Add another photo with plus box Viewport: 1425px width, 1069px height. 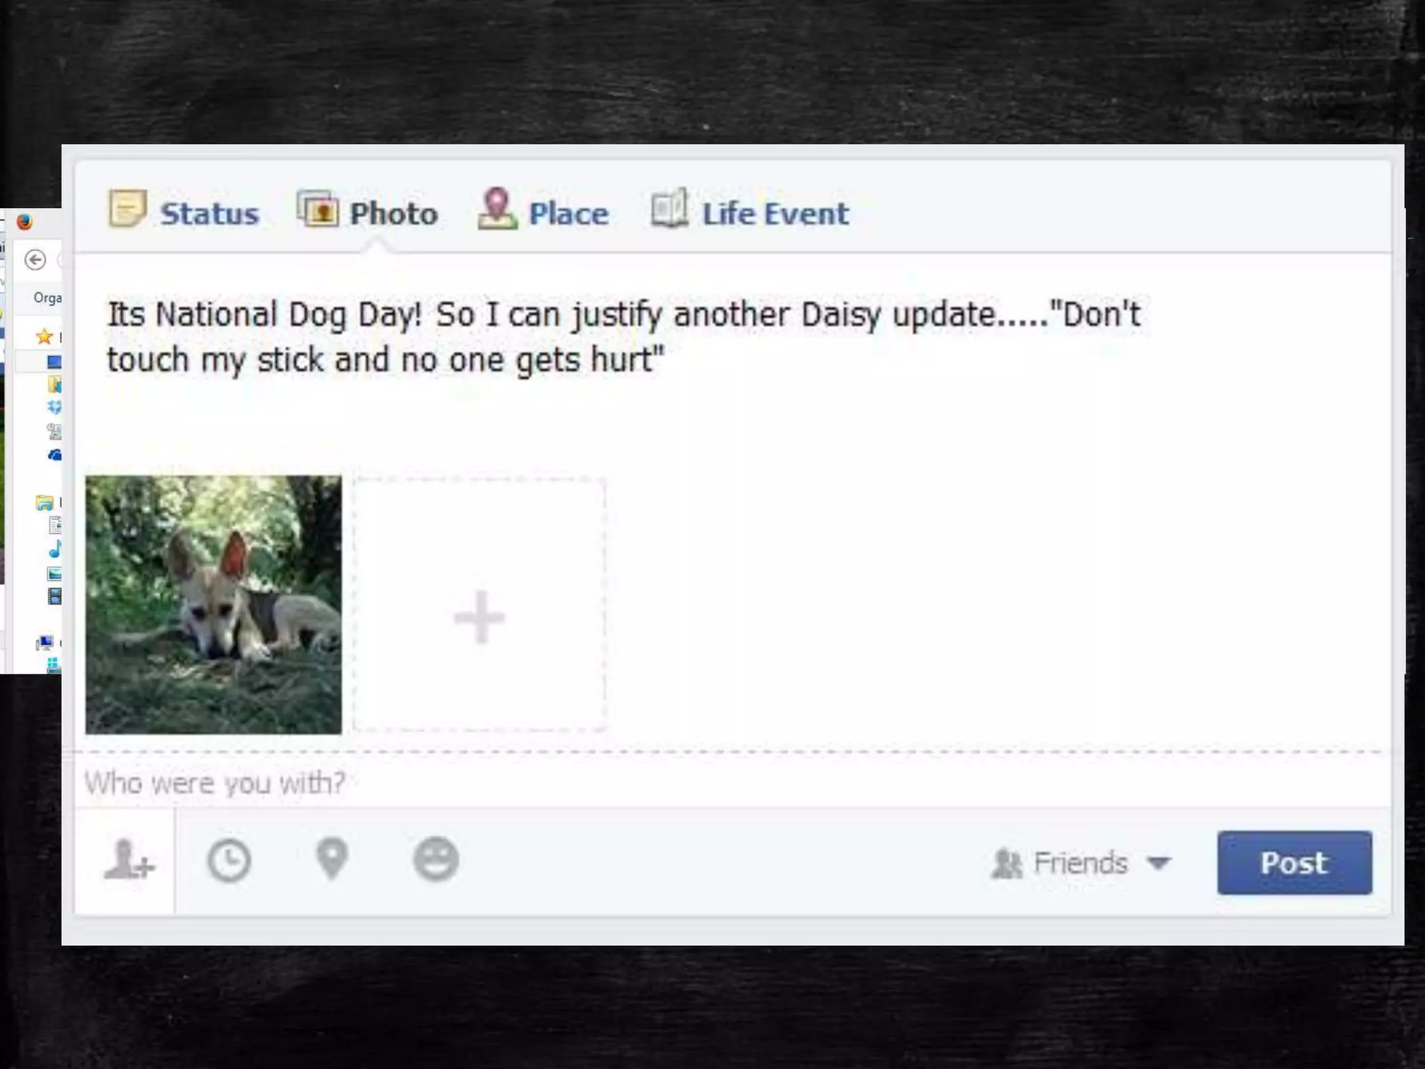(x=479, y=604)
